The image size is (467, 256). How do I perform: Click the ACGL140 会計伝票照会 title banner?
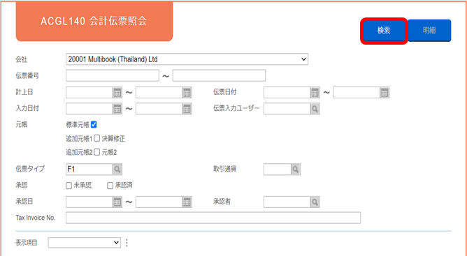(x=94, y=21)
